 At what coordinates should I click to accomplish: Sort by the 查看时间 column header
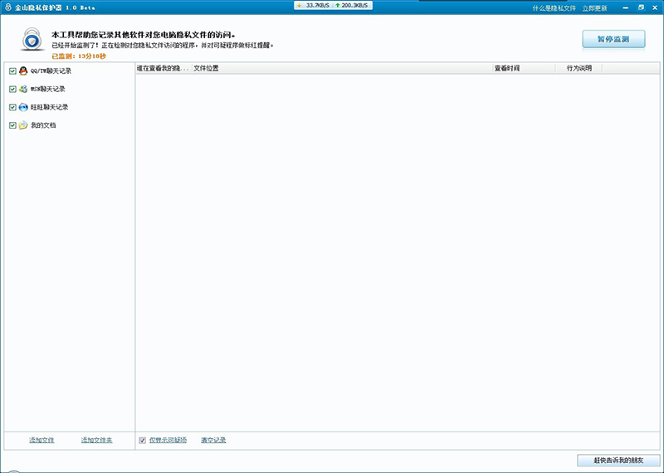(x=525, y=68)
